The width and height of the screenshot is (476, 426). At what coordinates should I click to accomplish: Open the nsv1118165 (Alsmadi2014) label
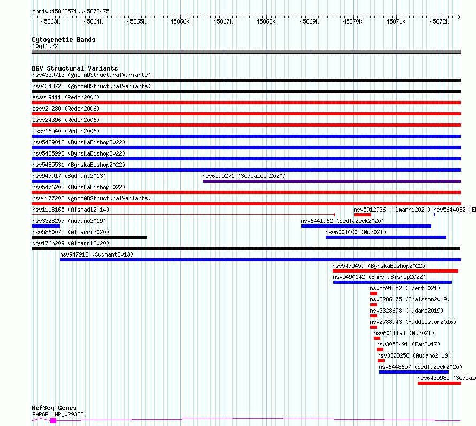click(71, 210)
